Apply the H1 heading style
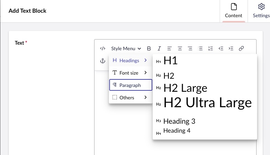This screenshot has width=270, height=155. 205,60
